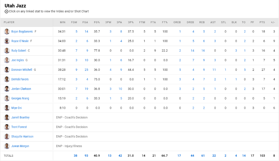The width and height of the screenshot is (279, 161).
Task: Click Jordan Clarkson's headshot thumbnail
Action: click(7, 89)
